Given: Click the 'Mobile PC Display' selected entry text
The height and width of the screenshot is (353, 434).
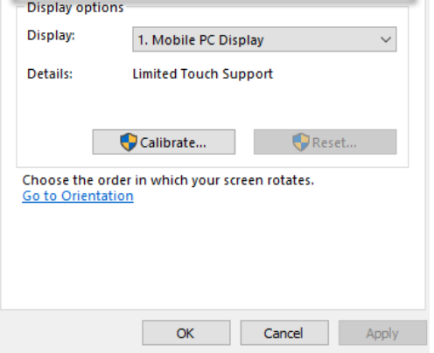Looking at the screenshot, I should pyautogui.click(x=208, y=40).
